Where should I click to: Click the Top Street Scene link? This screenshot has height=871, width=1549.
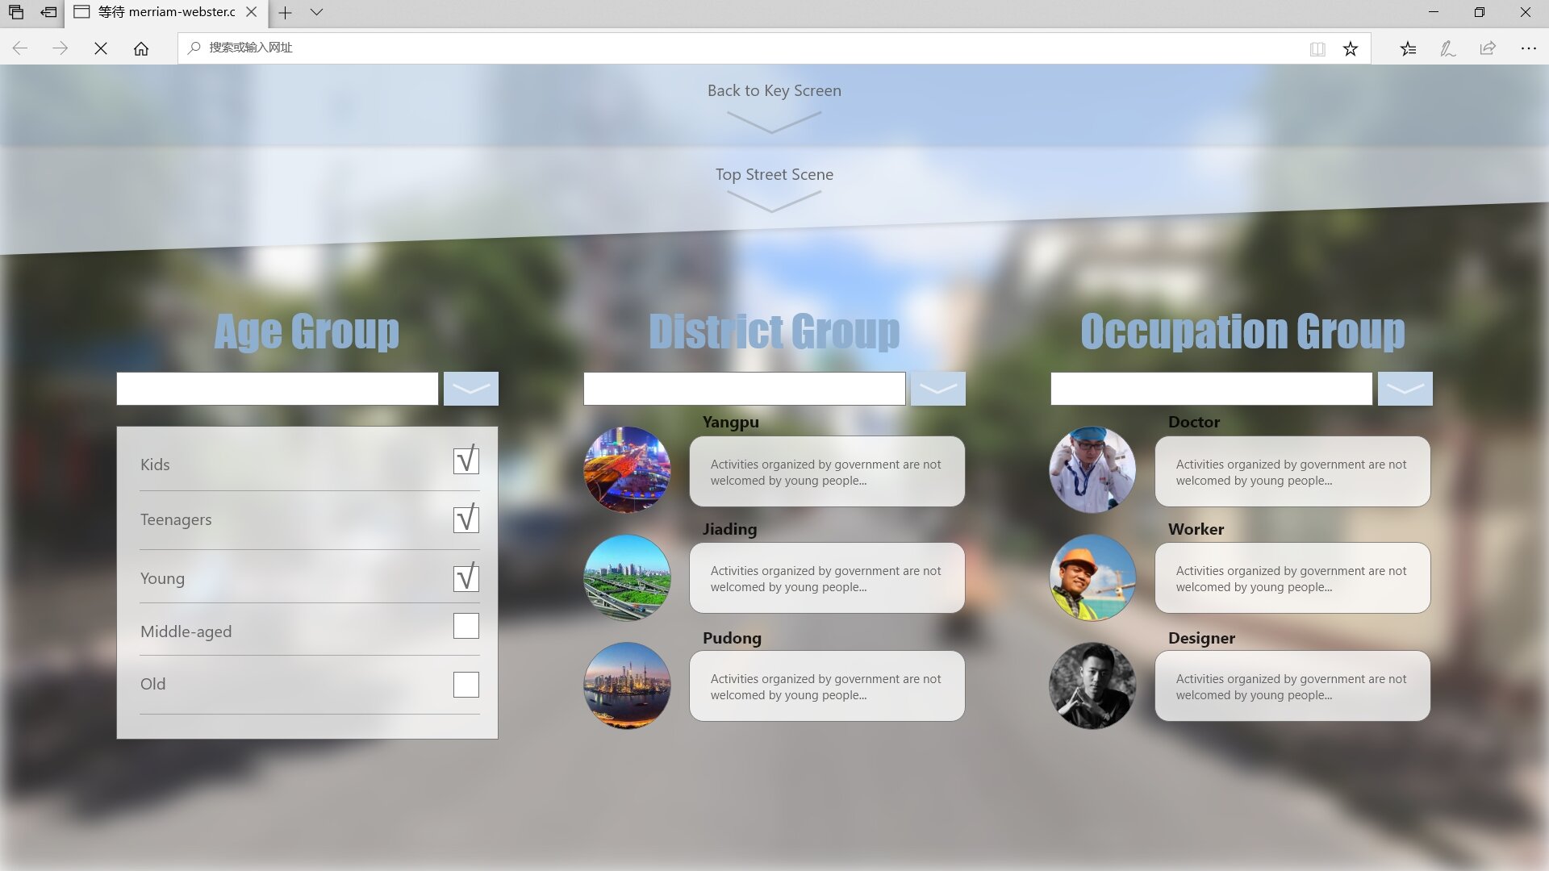tap(774, 174)
